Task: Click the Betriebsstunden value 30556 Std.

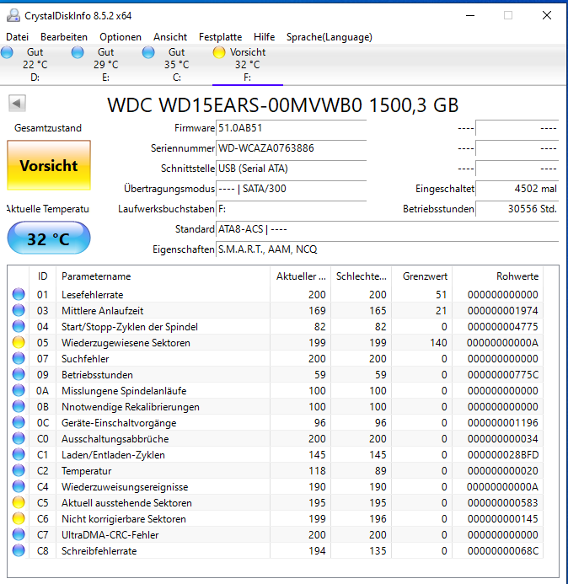Action: pyautogui.click(x=517, y=209)
